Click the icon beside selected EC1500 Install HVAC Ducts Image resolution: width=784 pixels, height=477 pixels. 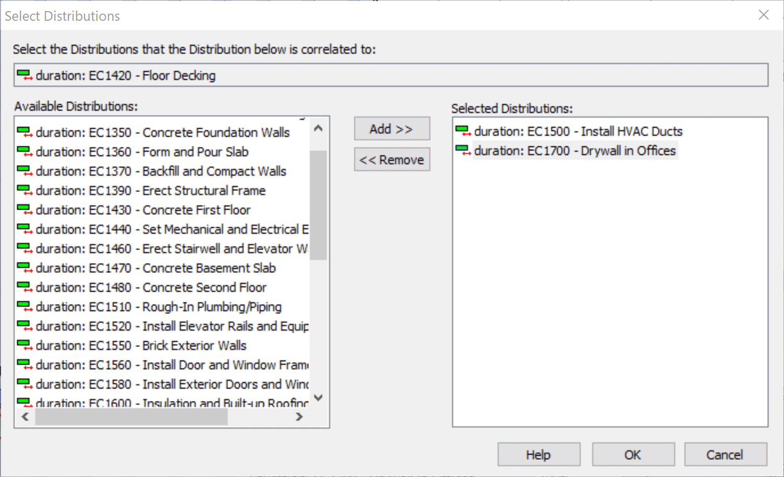click(x=463, y=131)
